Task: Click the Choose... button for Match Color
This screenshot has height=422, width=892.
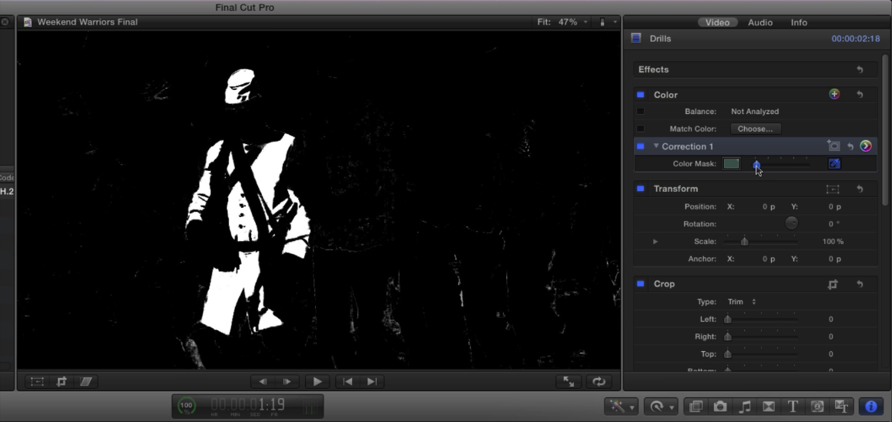Action: 756,129
